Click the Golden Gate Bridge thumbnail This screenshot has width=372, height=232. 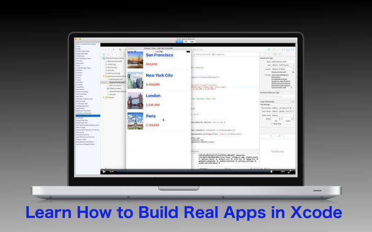pyautogui.click(x=135, y=60)
